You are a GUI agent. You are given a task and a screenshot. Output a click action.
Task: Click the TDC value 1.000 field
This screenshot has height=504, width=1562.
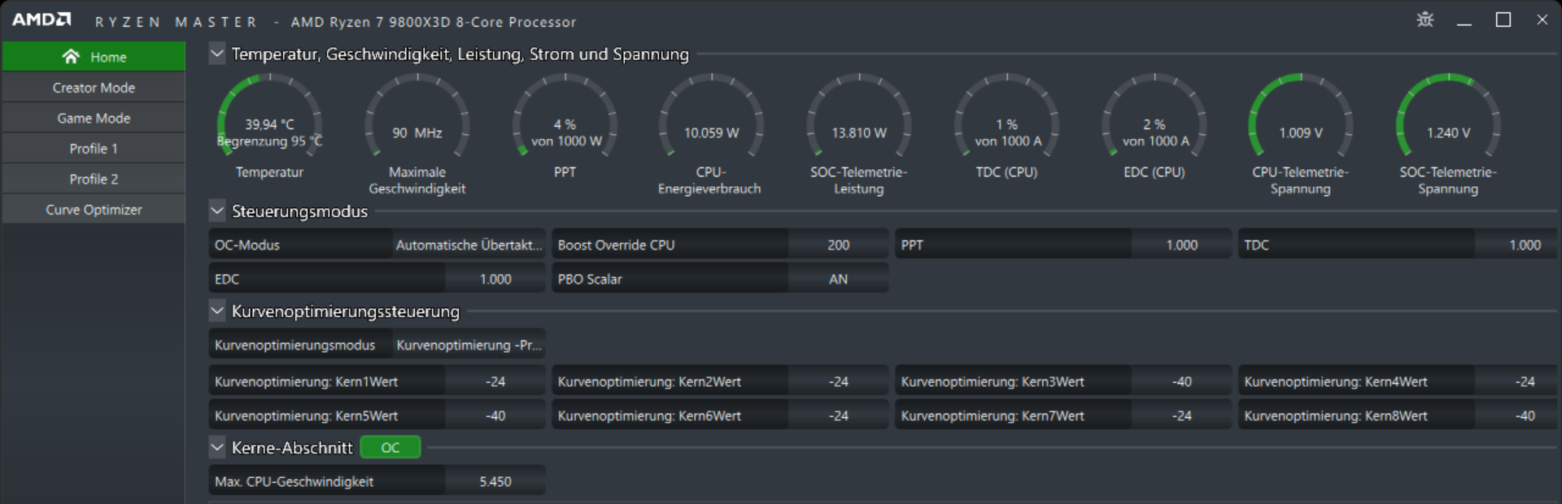[1516, 245]
